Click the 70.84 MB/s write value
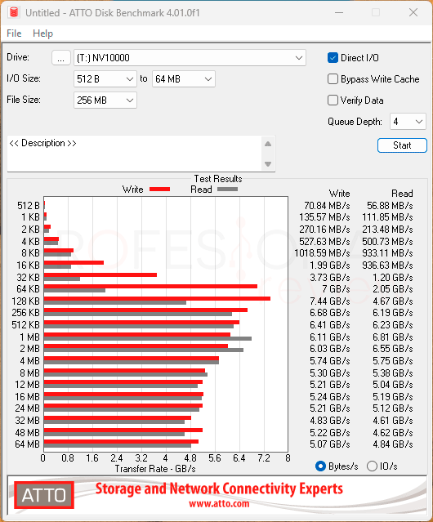The height and width of the screenshot is (522, 433). 327,206
